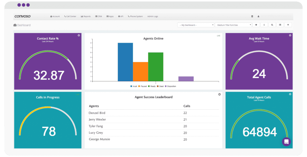
Task: Click the database icon in top header
Action: [x=252, y=17]
